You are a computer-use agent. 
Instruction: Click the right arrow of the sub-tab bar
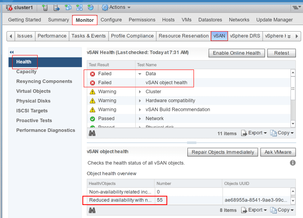(x=297, y=36)
